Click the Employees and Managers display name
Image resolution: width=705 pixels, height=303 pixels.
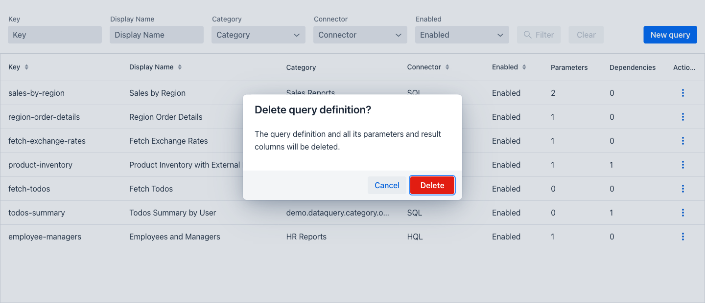[x=175, y=237]
